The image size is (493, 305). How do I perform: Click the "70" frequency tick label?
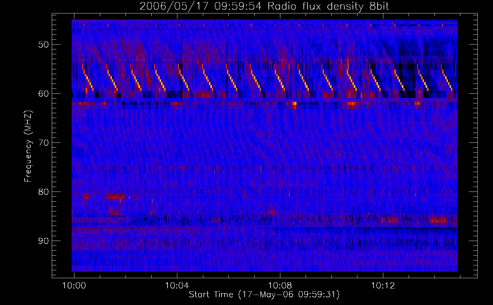pos(44,143)
